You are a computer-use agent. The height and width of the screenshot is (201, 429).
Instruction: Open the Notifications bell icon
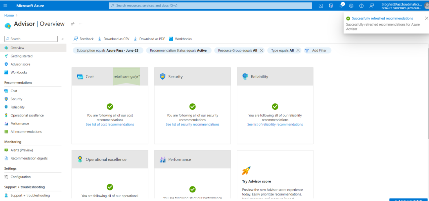point(341,5)
